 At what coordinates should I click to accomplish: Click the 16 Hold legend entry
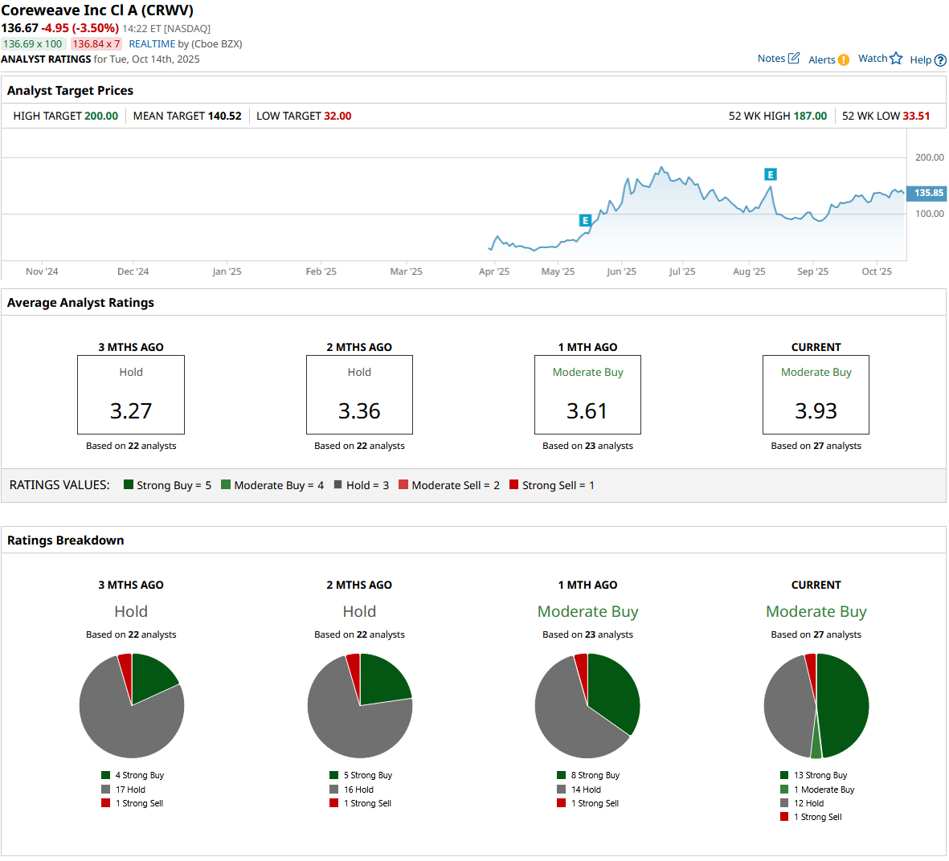pyautogui.click(x=358, y=790)
